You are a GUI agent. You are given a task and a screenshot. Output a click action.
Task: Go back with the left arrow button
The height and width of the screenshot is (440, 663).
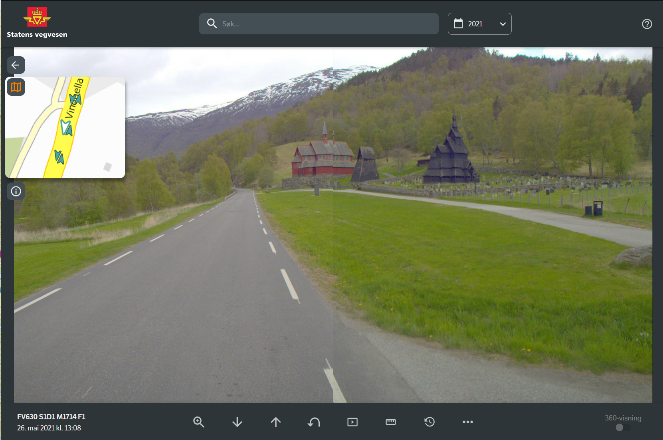(x=16, y=65)
